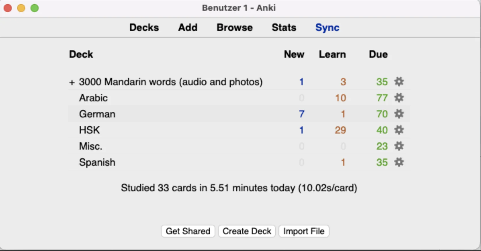Select the Decks tab
481x251 pixels.
point(144,28)
